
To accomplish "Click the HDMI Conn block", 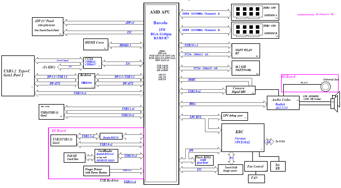I will 96,44.
